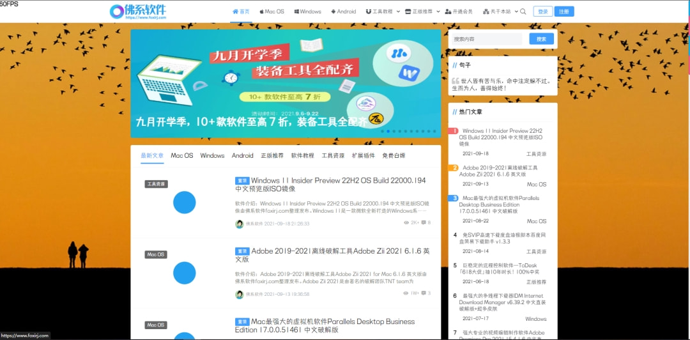This screenshot has height=340, width=690.
Task: Click the blue 搜索 button in sidebar
Action: pos(542,39)
